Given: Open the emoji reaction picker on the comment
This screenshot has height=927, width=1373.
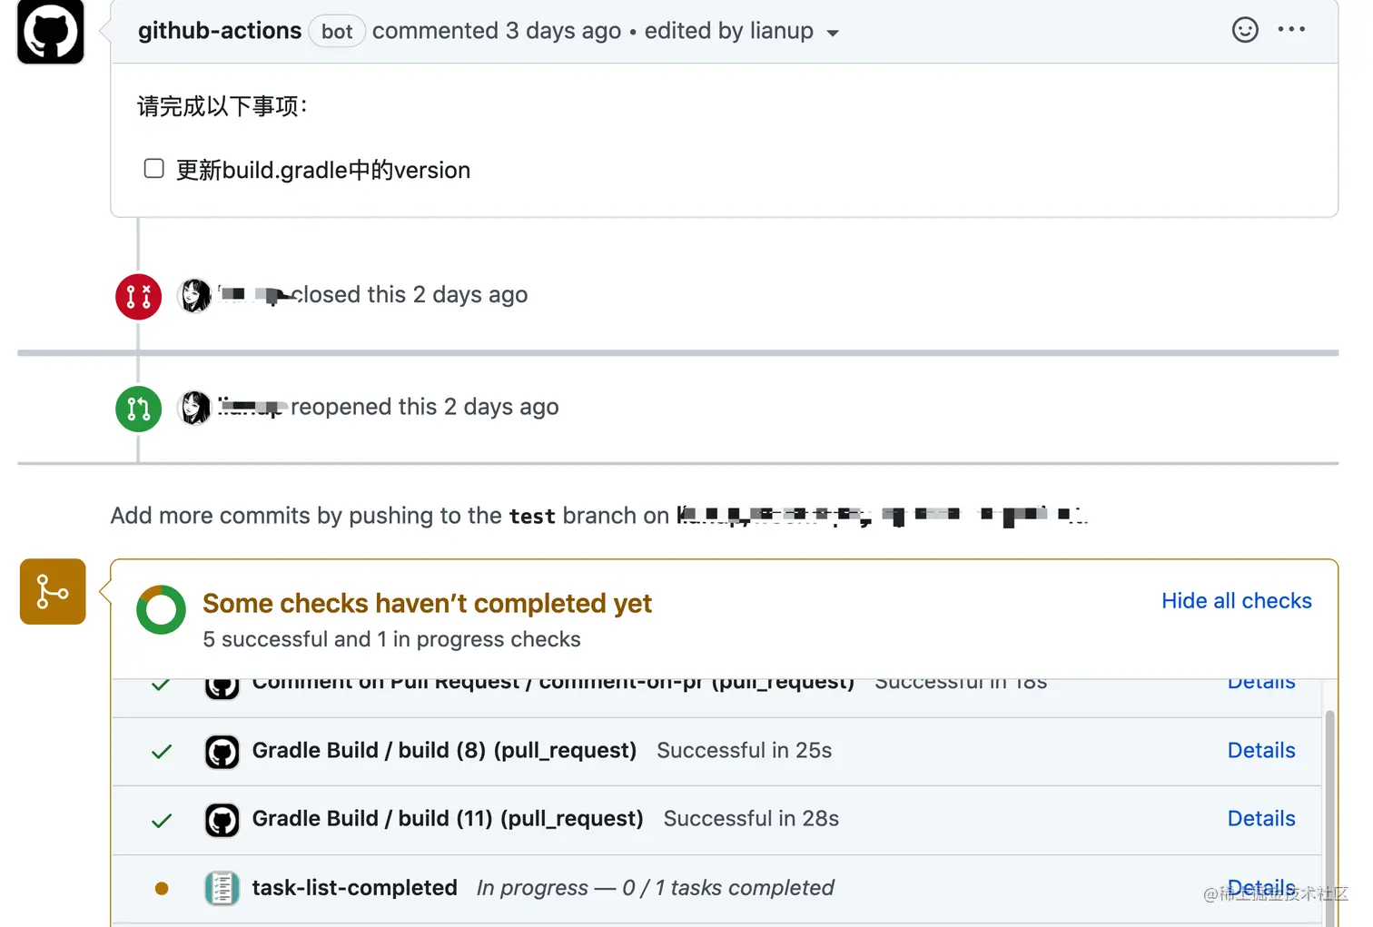Looking at the screenshot, I should coord(1245,30).
